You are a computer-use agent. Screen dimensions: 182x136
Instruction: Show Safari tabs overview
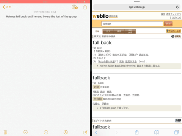176,132
